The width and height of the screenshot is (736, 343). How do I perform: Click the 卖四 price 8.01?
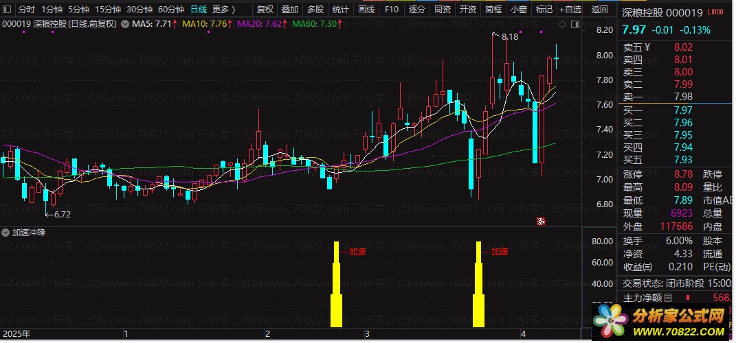point(683,60)
